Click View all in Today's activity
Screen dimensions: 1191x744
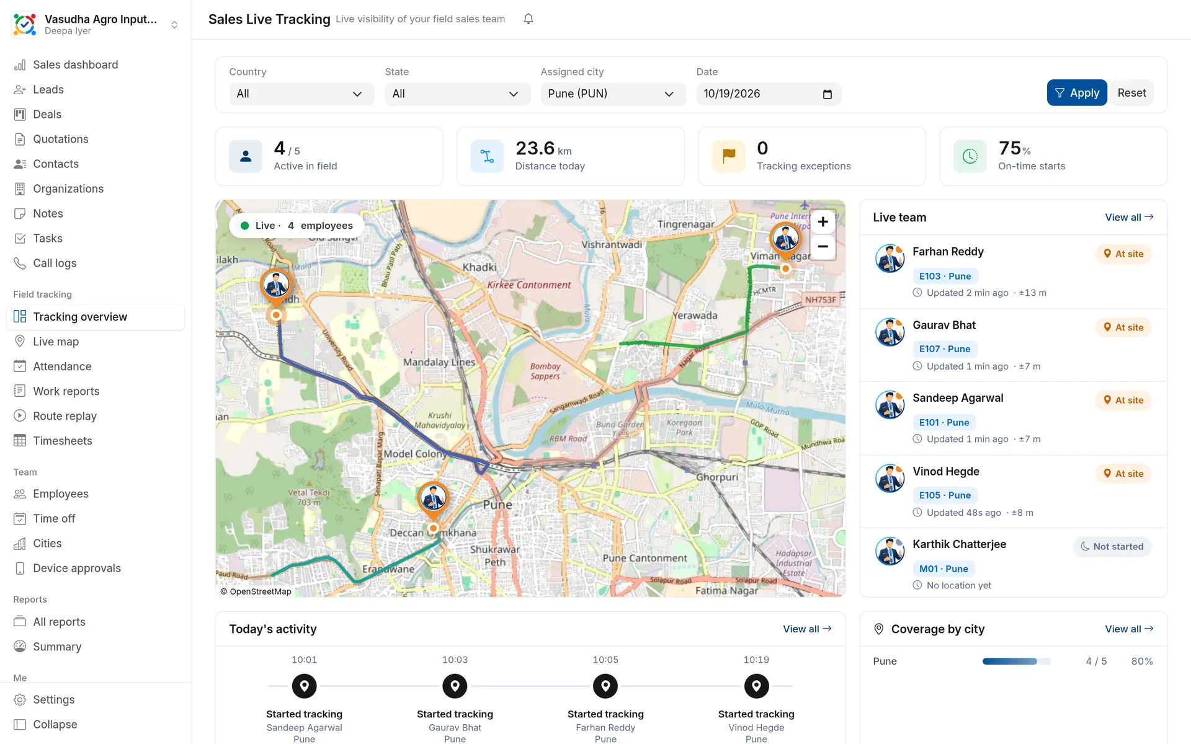[807, 629]
